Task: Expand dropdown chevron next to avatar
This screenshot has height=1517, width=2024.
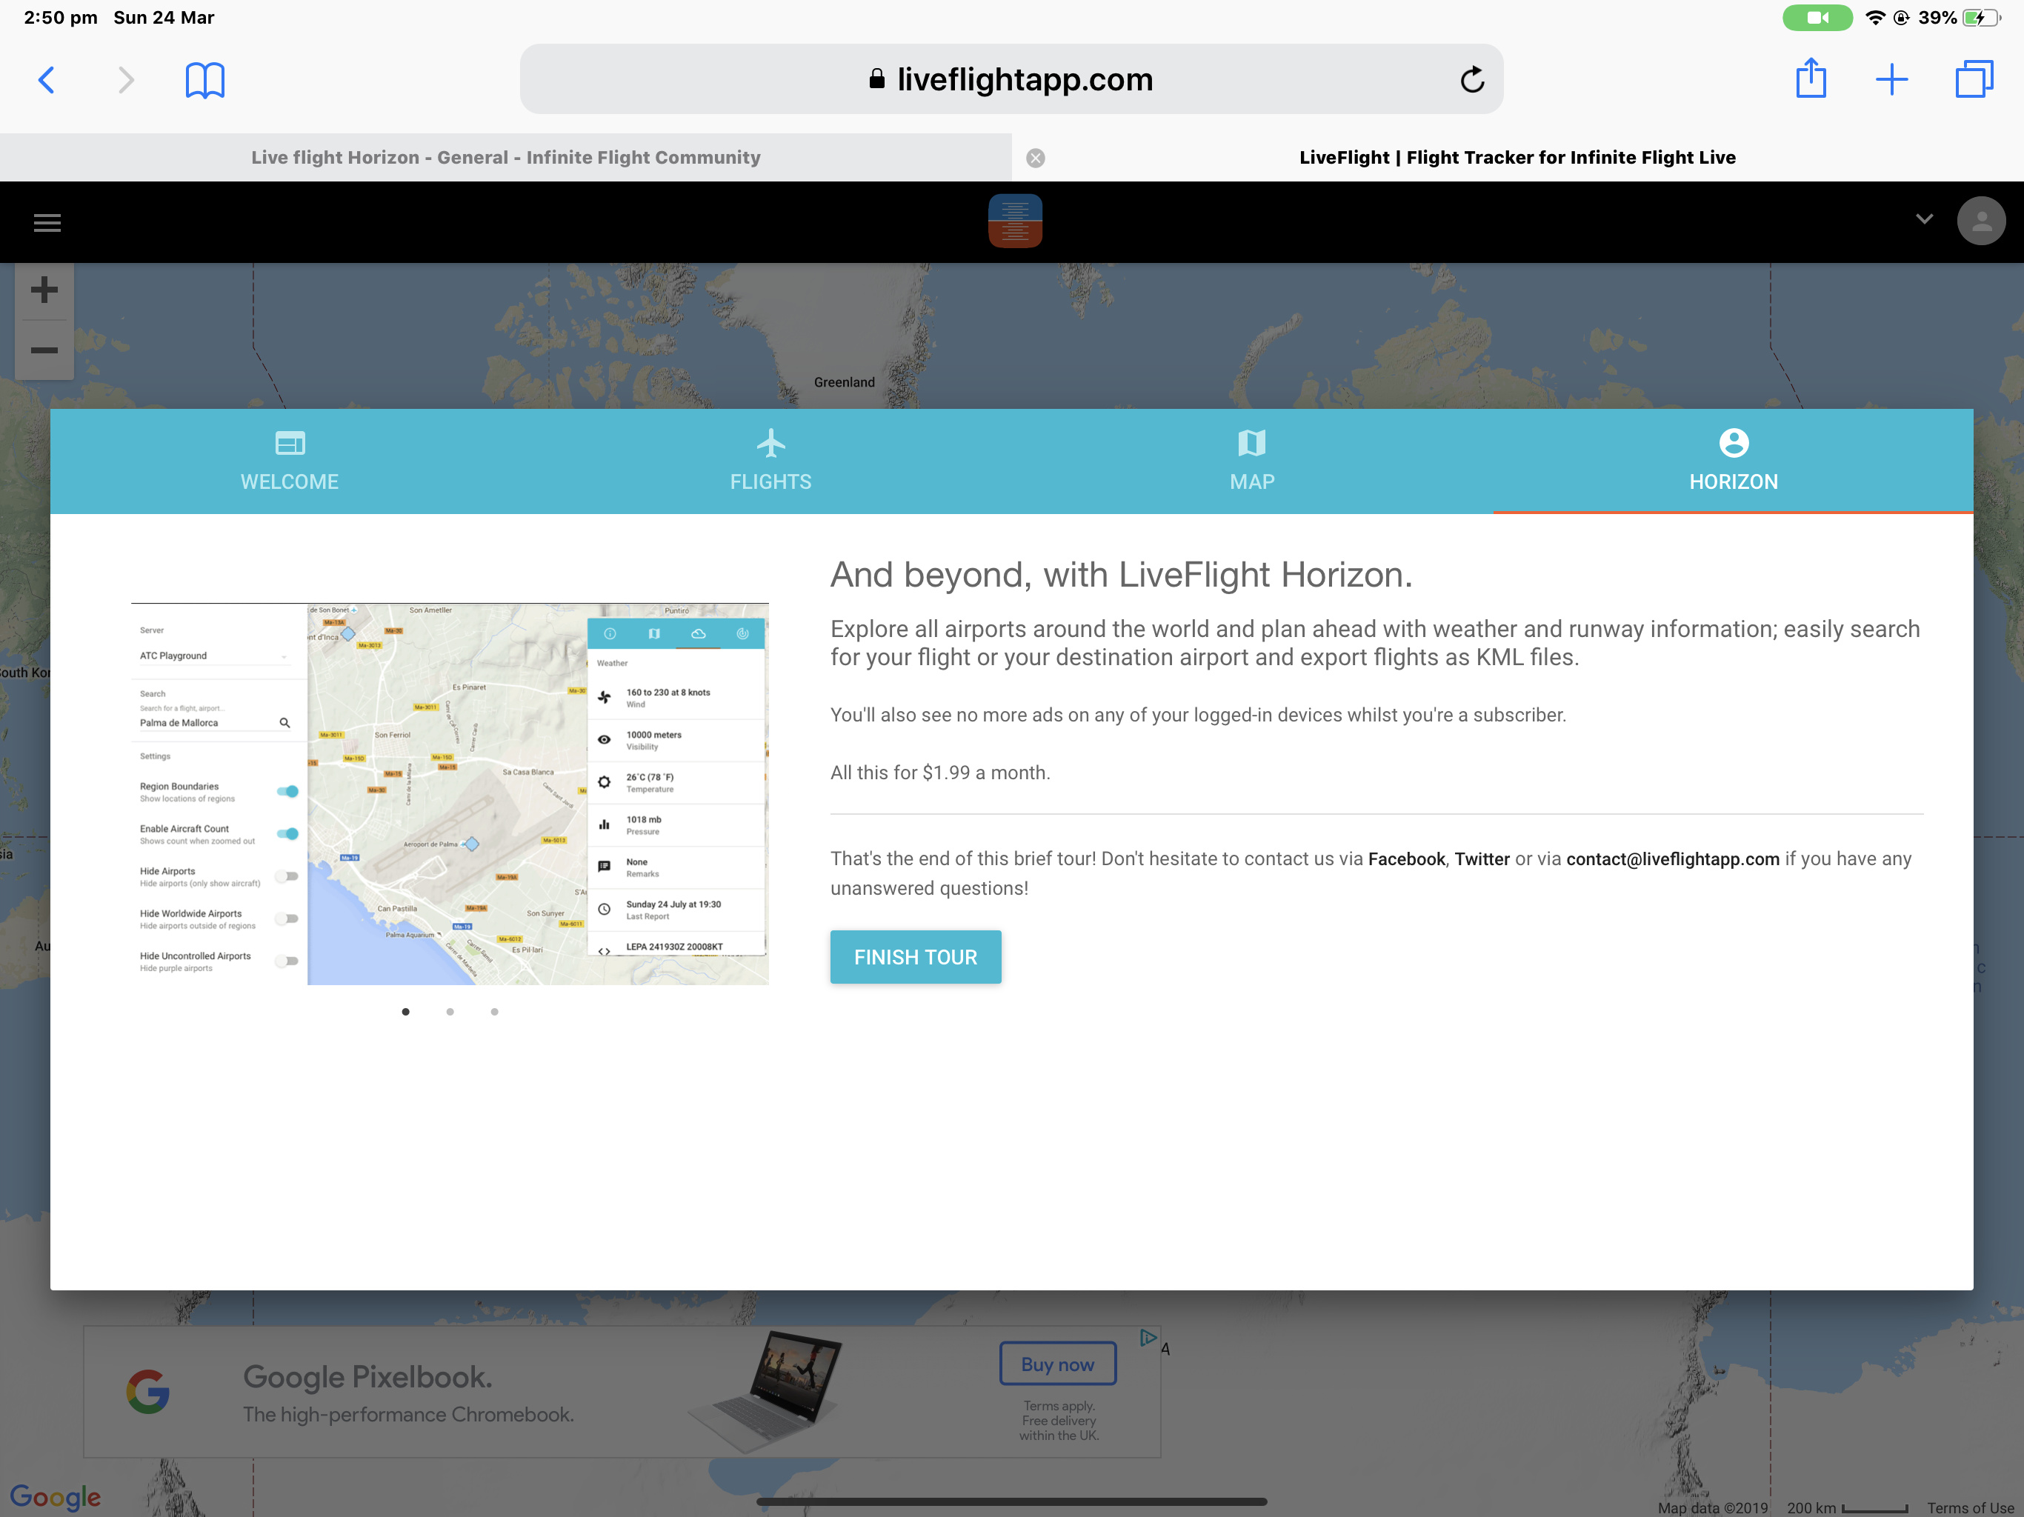Action: 1923,219
